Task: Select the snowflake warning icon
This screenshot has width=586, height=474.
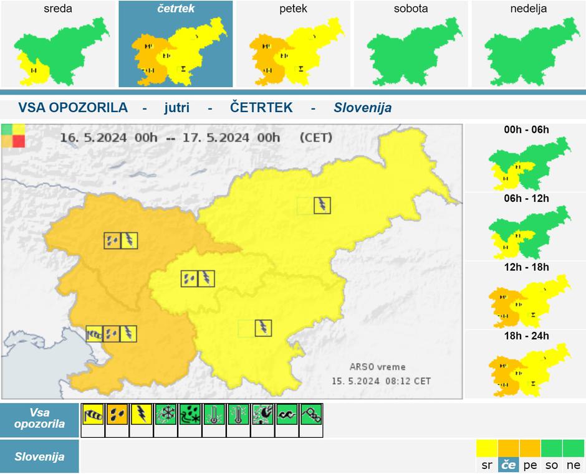Action: 166,414
